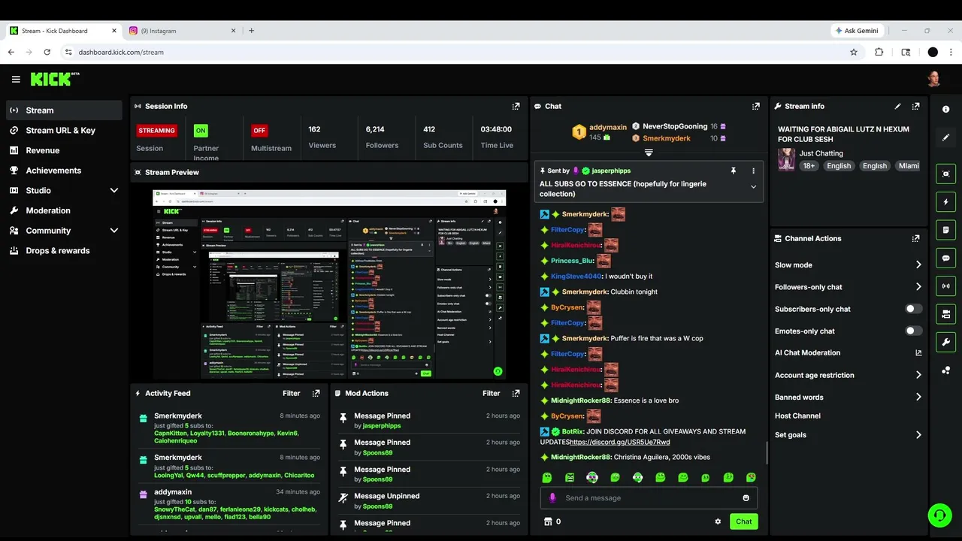Open Achievements in sidebar
Viewport: 962px width, 541px height.
(64, 171)
